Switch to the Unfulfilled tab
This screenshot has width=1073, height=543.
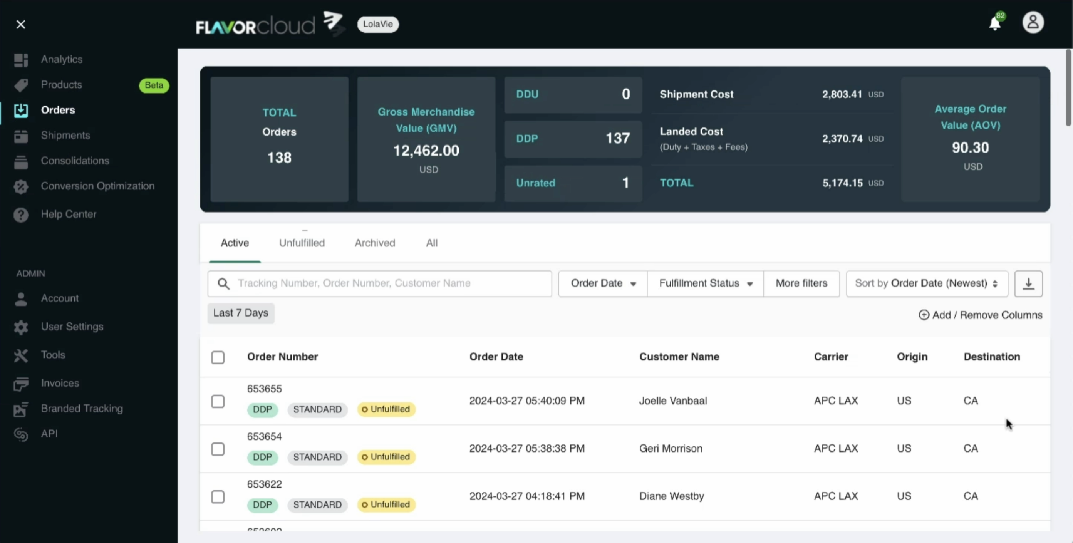click(x=302, y=243)
